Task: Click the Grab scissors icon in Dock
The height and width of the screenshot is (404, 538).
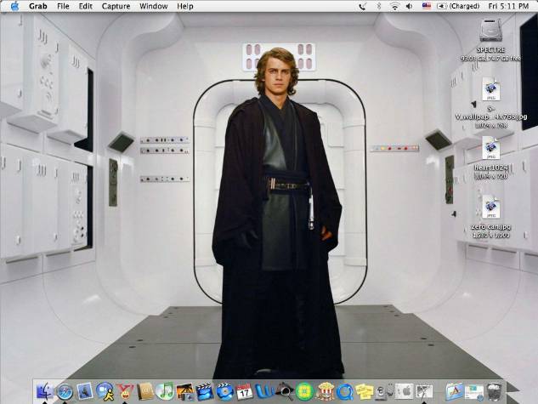Action: coord(425,391)
